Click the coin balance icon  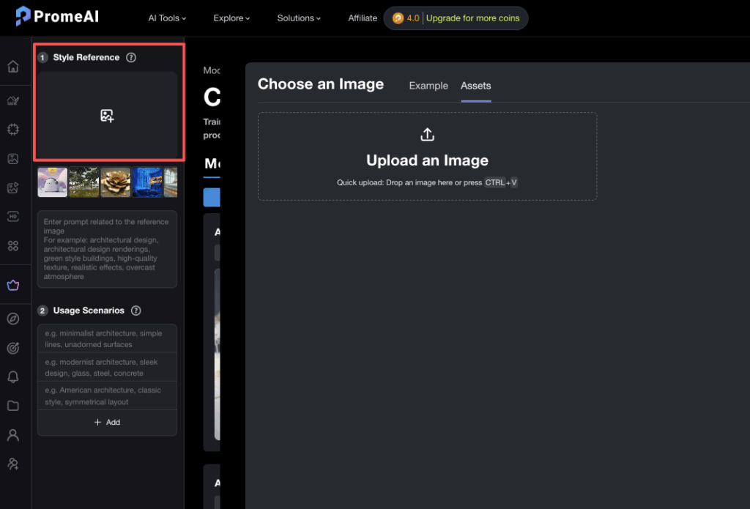point(398,18)
